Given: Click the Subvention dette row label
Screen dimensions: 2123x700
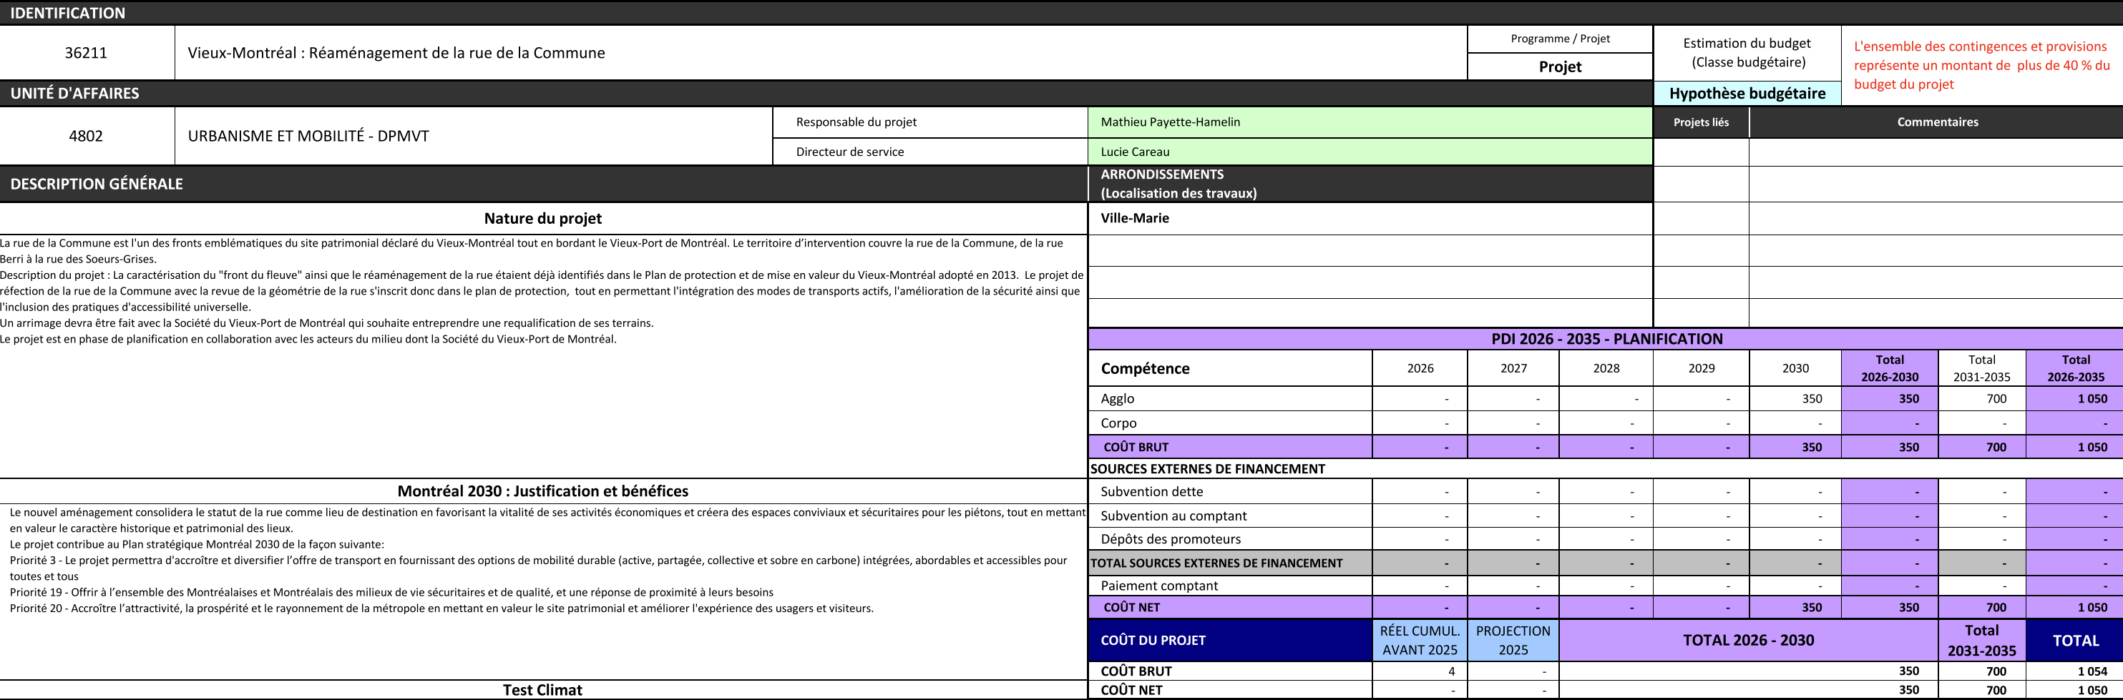Looking at the screenshot, I should pos(1151,492).
